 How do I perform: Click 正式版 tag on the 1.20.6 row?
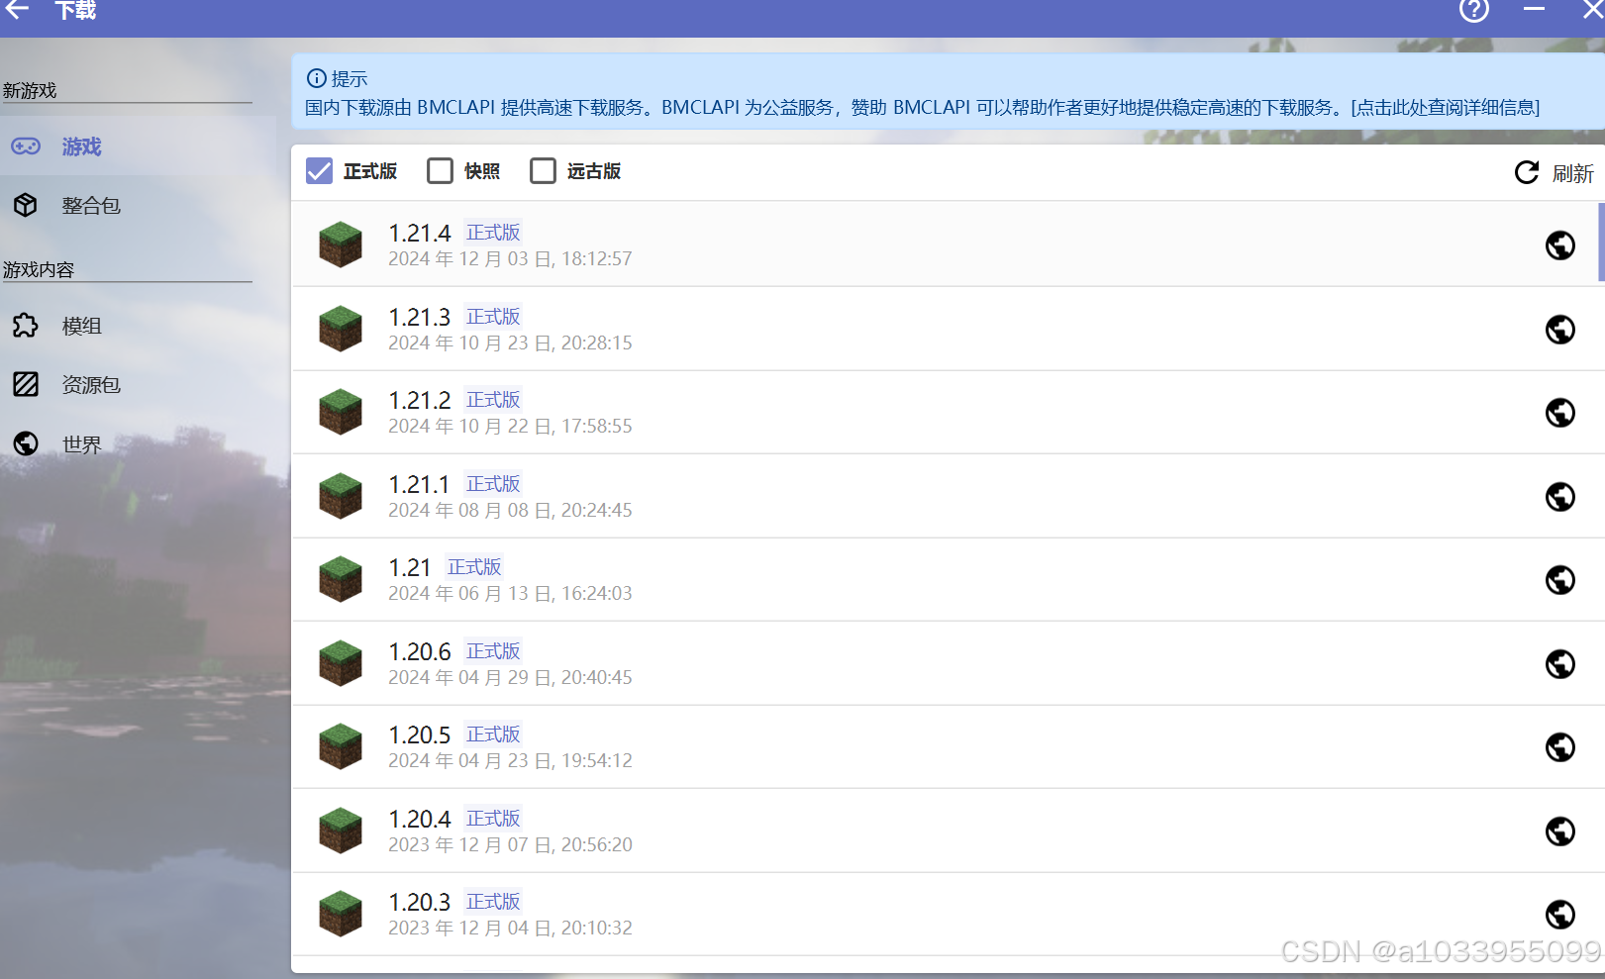(x=493, y=651)
